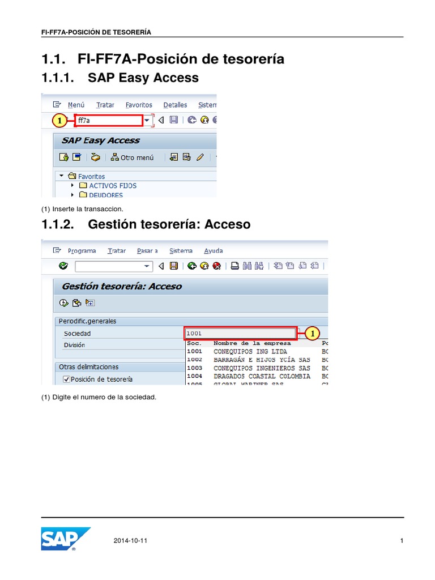The image size is (435, 580).
Task: Toggle the Posición de tesorería checkbox
Action: pyautogui.click(x=67, y=379)
